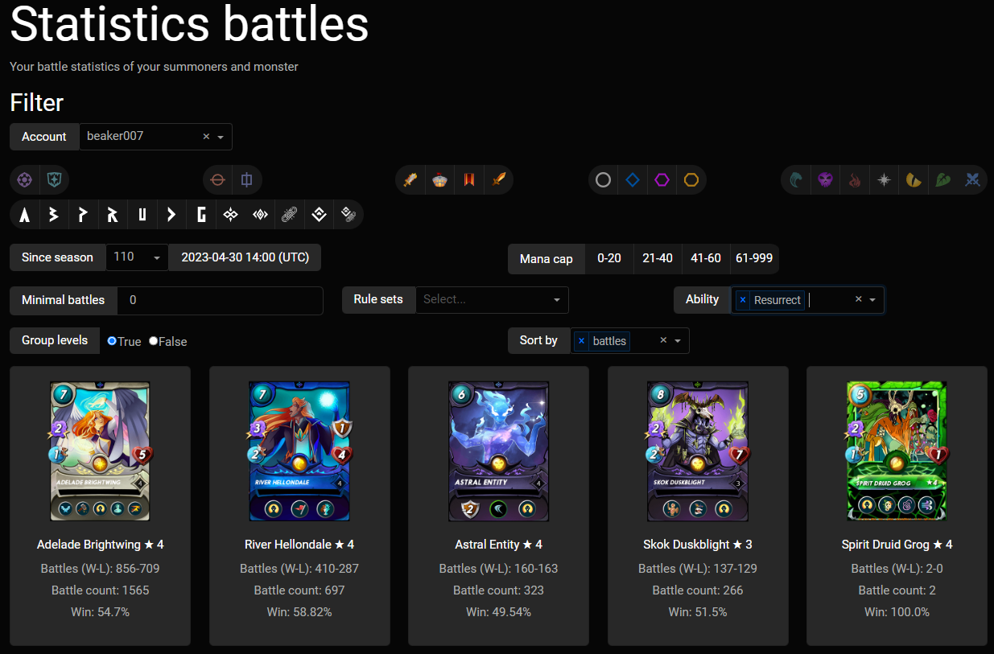Click 'Adelade Brightwing ★ 4' title text
The image size is (994, 654).
click(x=100, y=545)
